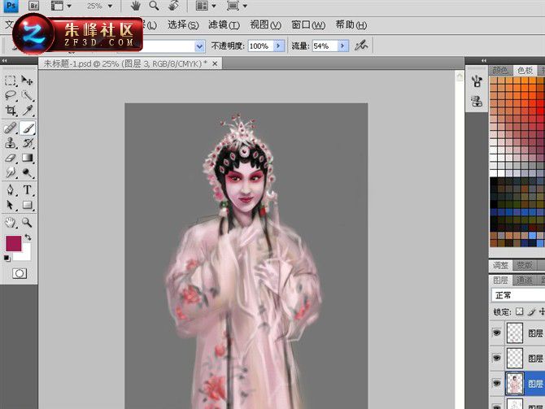Hide the selected highlighted layer eye icon
The width and height of the screenshot is (545, 409).
(x=497, y=383)
